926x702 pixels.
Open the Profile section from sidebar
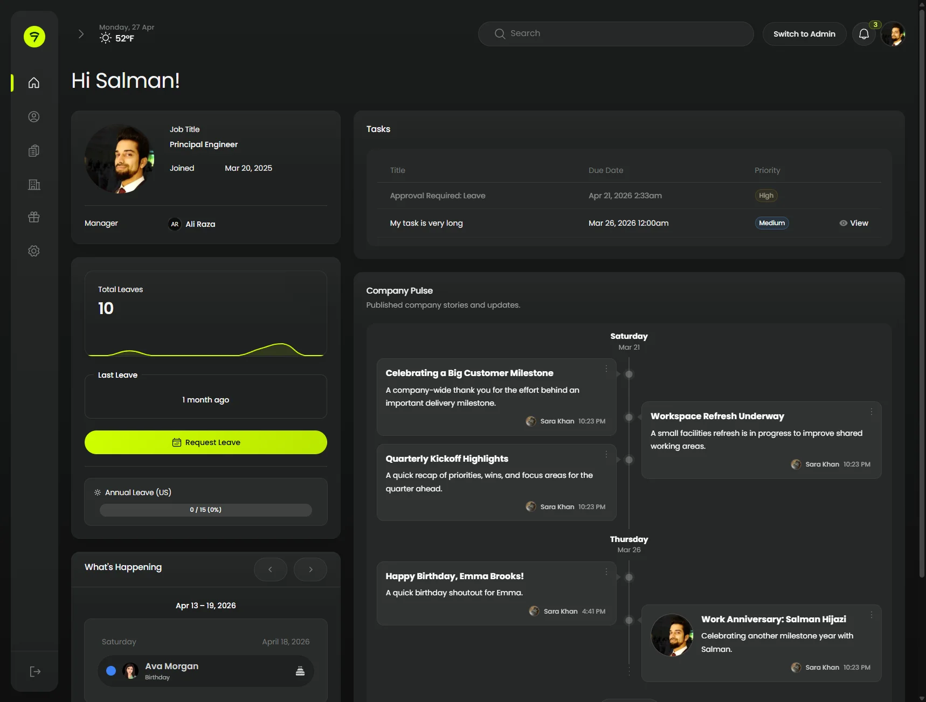[x=33, y=116]
